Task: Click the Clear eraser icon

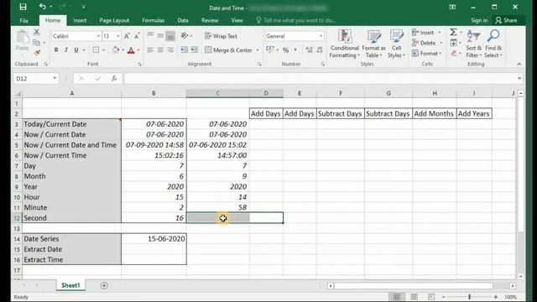Action: 453,53
